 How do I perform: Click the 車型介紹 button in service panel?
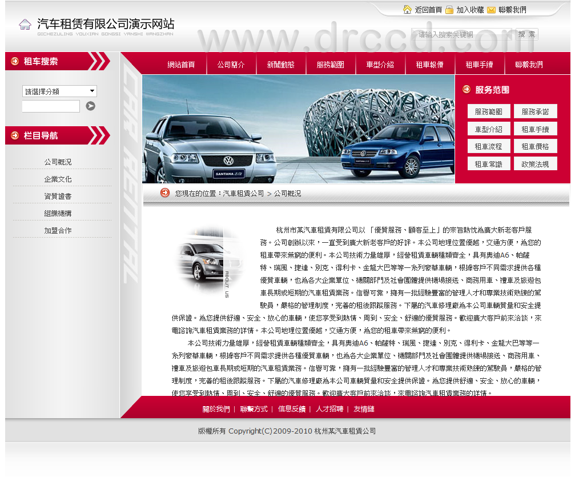489,129
